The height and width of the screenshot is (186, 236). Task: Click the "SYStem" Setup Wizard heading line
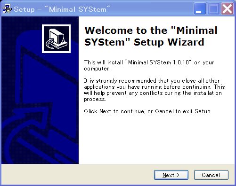click(144, 42)
